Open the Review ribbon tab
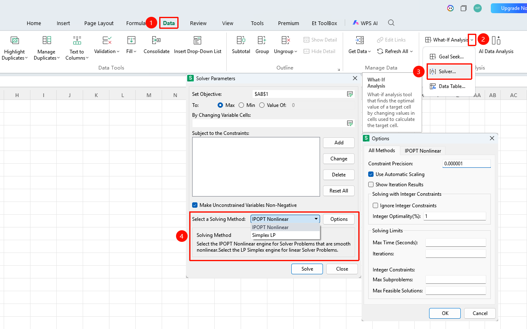 [x=198, y=23]
